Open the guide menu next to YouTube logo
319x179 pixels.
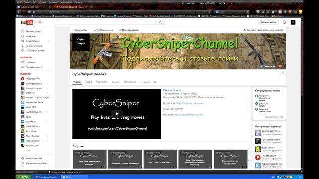(40, 22)
